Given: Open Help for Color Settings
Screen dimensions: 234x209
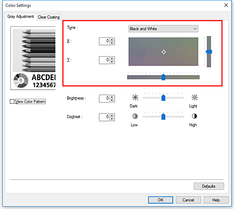Looking at the screenshot, I should pyautogui.click(x=216, y=200).
